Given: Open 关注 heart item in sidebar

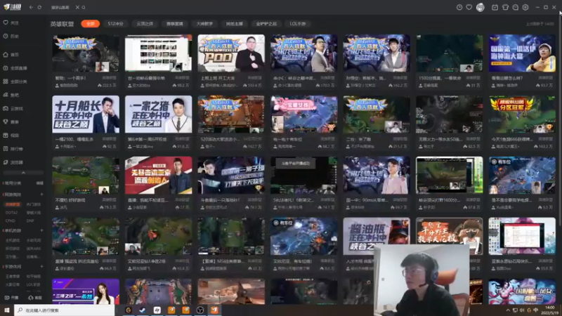Looking at the screenshot, I should pyautogui.click(x=11, y=22).
